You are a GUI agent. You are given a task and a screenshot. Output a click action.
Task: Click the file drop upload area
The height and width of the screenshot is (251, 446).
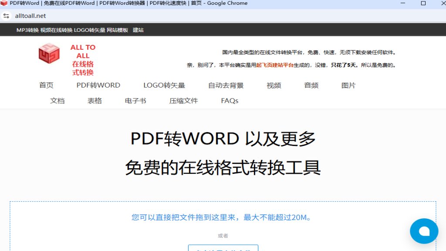(x=223, y=218)
